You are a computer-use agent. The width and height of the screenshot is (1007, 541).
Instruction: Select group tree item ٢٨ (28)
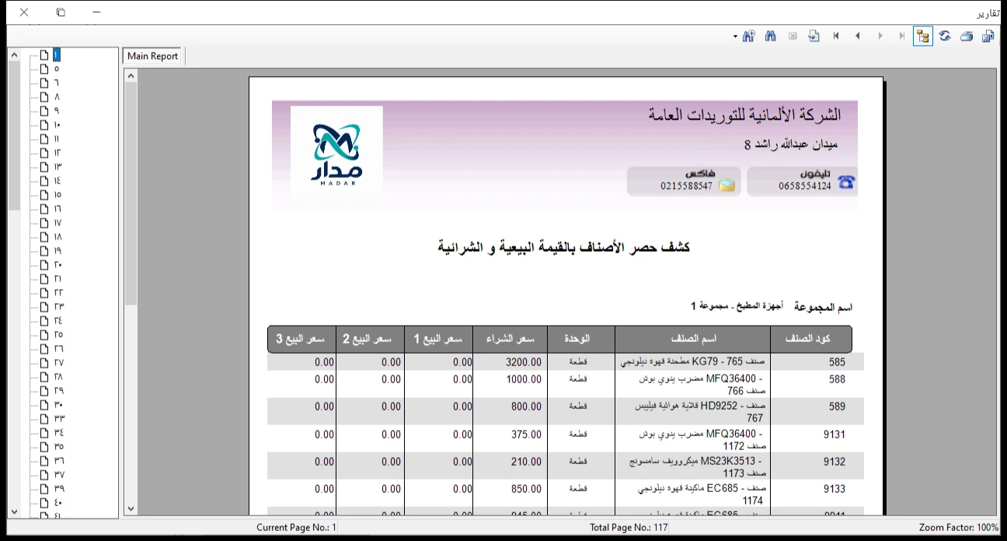(x=58, y=377)
